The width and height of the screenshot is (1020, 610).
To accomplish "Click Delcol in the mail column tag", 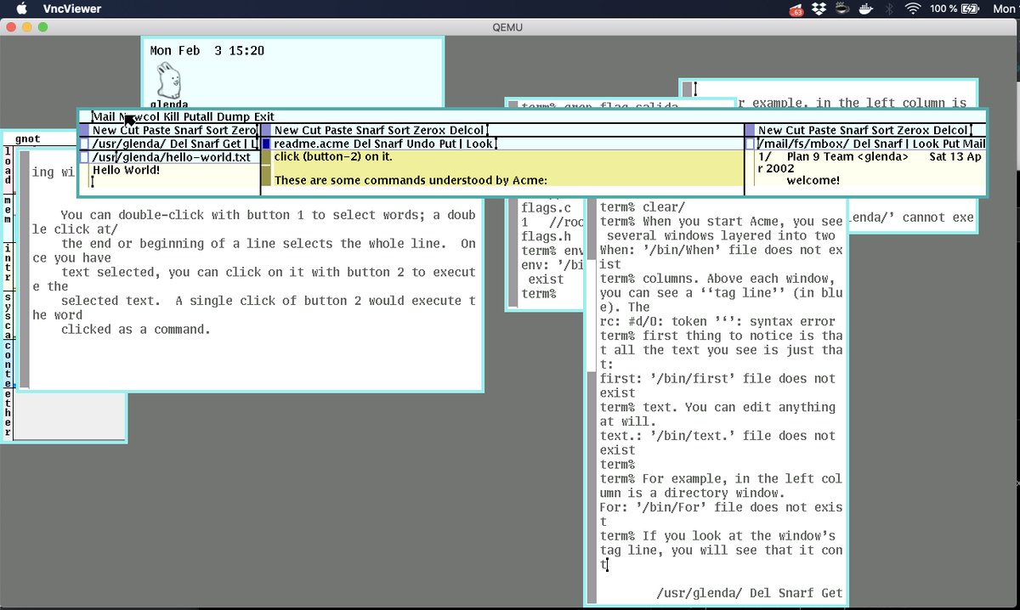I will tap(951, 130).
